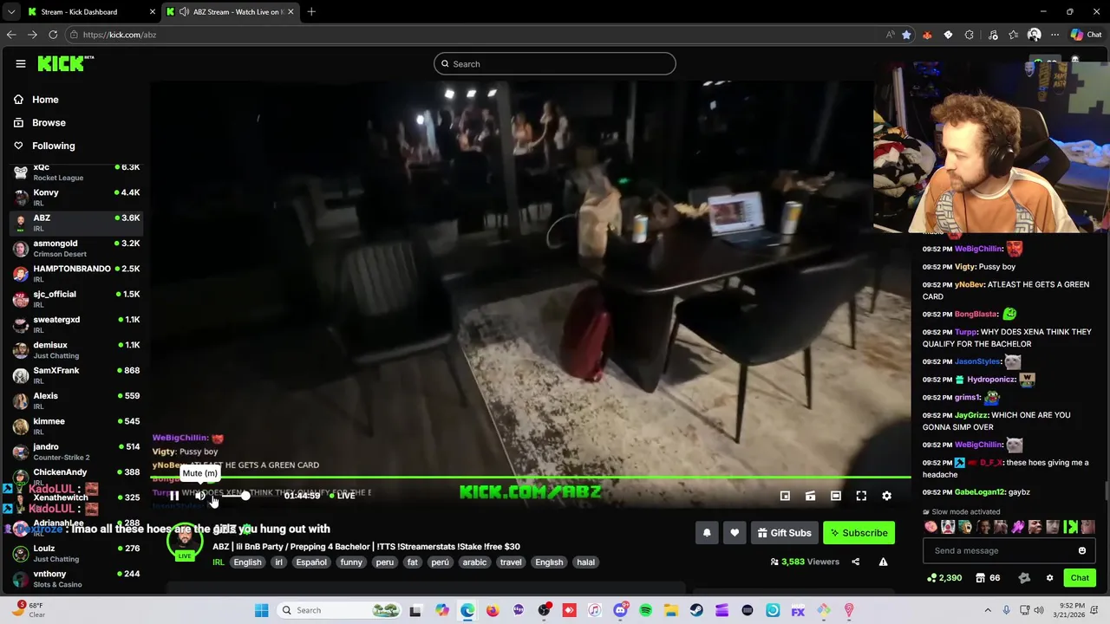Report stream with warning icon

(883, 562)
